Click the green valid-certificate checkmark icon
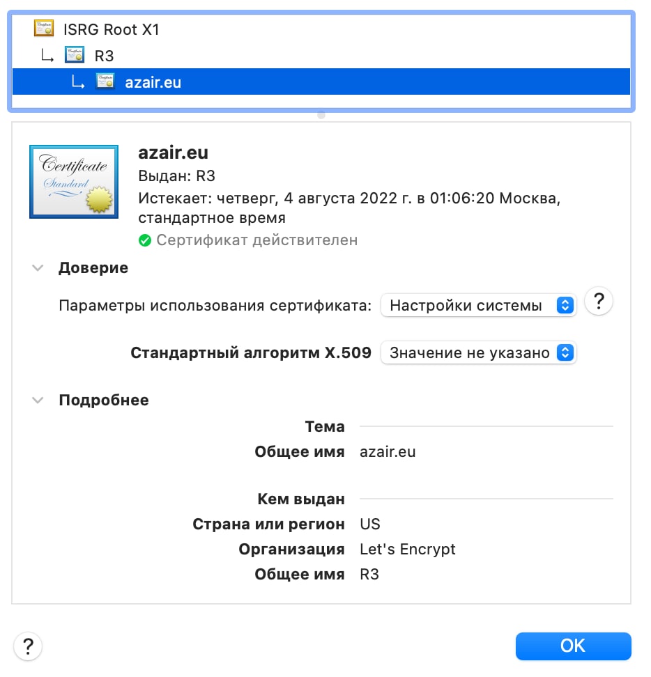Image resolution: width=651 pixels, height=677 pixels. pos(145,240)
